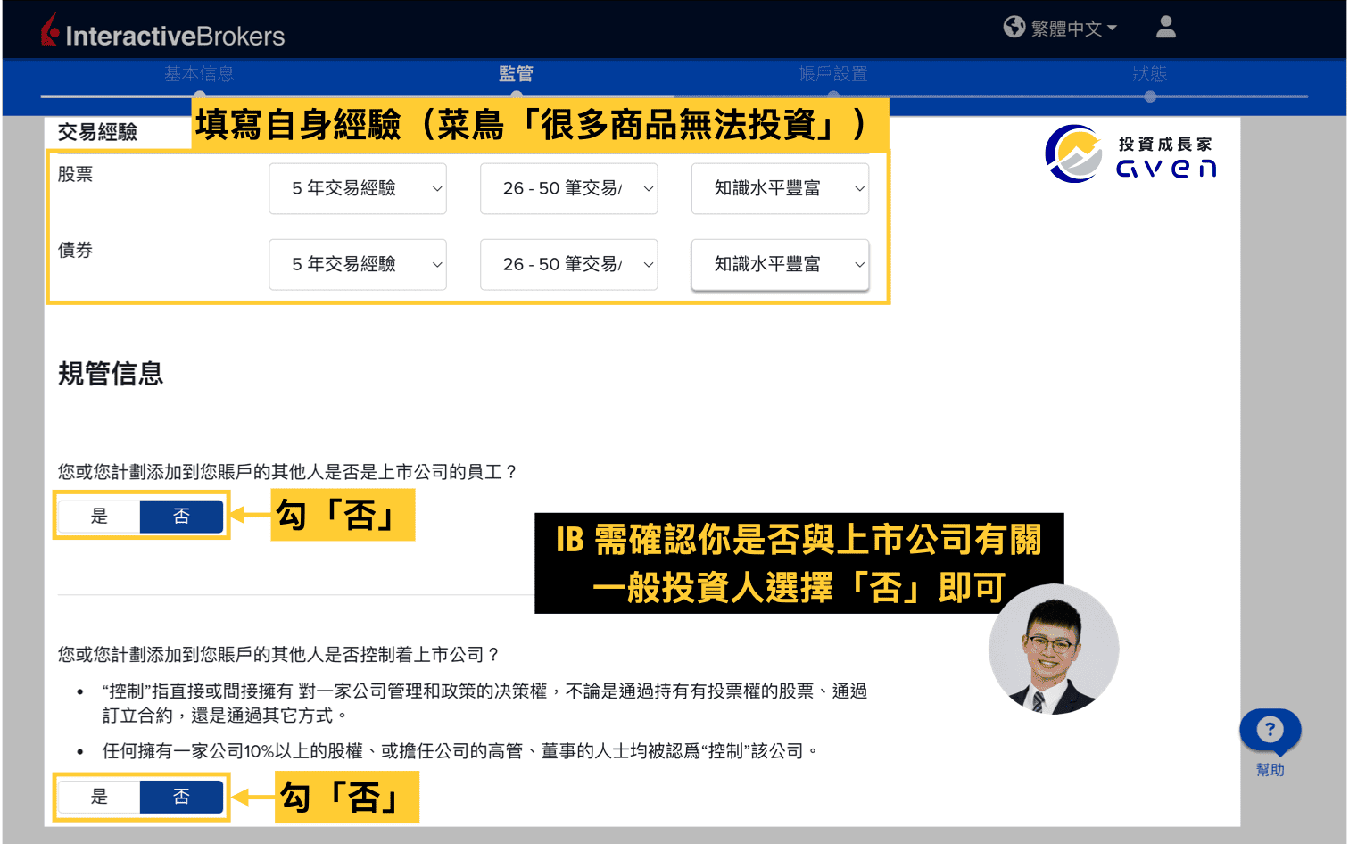Toggle 否 on the first 規管信息 question
The height and width of the screenshot is (844, 1349).
181,516
